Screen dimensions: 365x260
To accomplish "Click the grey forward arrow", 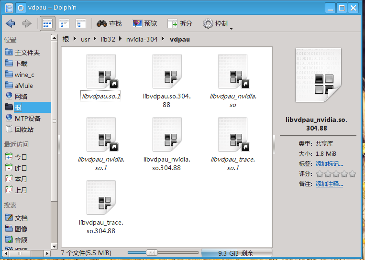I will point(27,23).
